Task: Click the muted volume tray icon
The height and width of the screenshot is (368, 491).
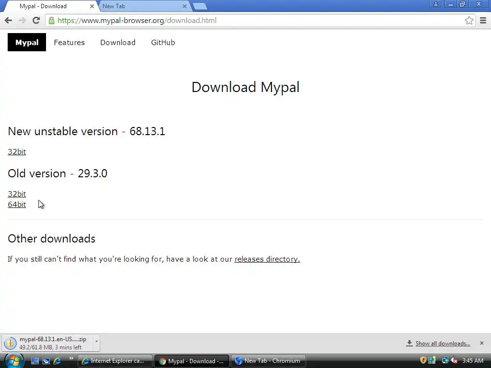Action: (x=455, y=360)
